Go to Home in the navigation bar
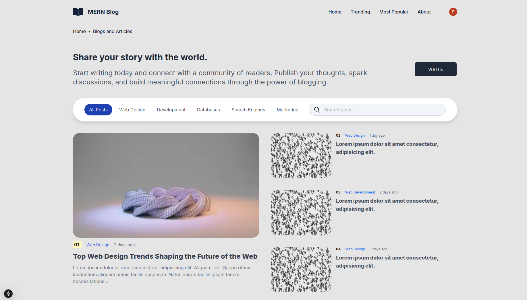The width and height of the screenshot is (527, 300). point(335,12)
